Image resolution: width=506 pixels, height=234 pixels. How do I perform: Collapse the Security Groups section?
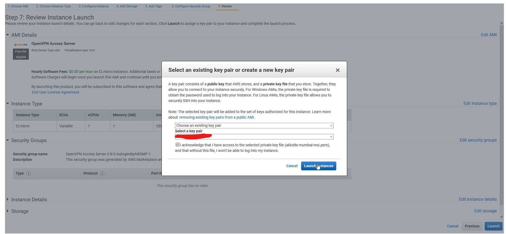8,140
